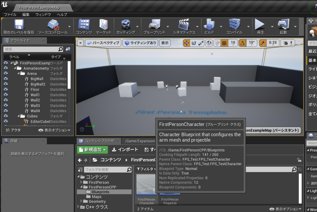317x212 pixels.
Task: Toggle scale snapping icon
Action: [263, 43]
